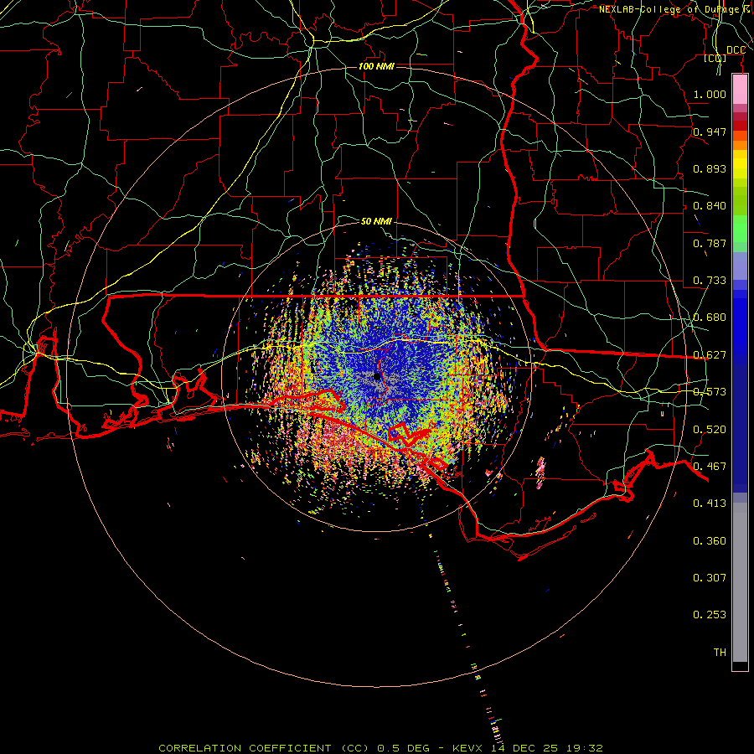Click the 0.733 scale value
The image size is (754, 754).
710,281
